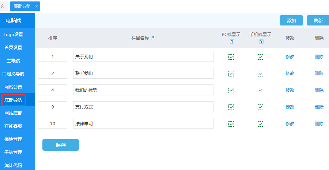Click help icon under 手机端显示 header

point(261,41)
